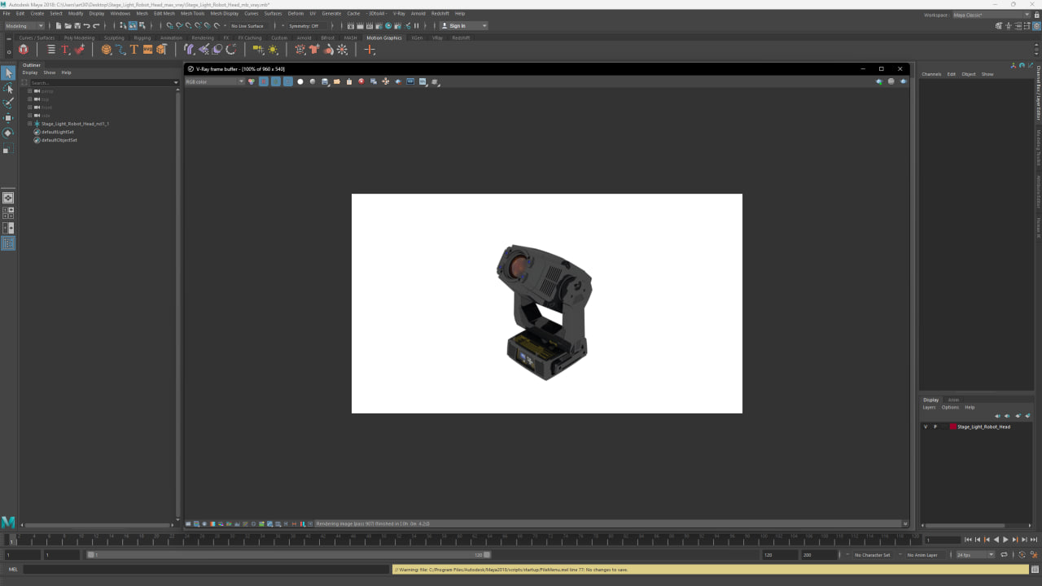
Task: Open the 24 fps frame rate dropdown
Action: click(x=975, y=555)
